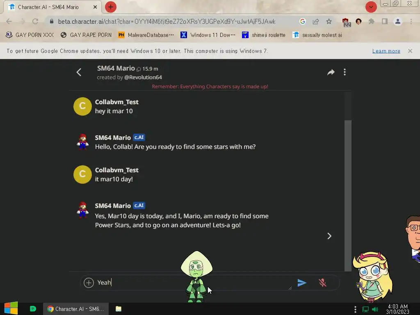Click the "Remember: Everything Characters say" notice
The width and height of the screenshot is (420, 315).
210,87
